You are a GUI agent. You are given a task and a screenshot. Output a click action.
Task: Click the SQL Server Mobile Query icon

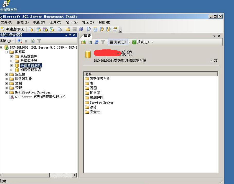point(59,29)
